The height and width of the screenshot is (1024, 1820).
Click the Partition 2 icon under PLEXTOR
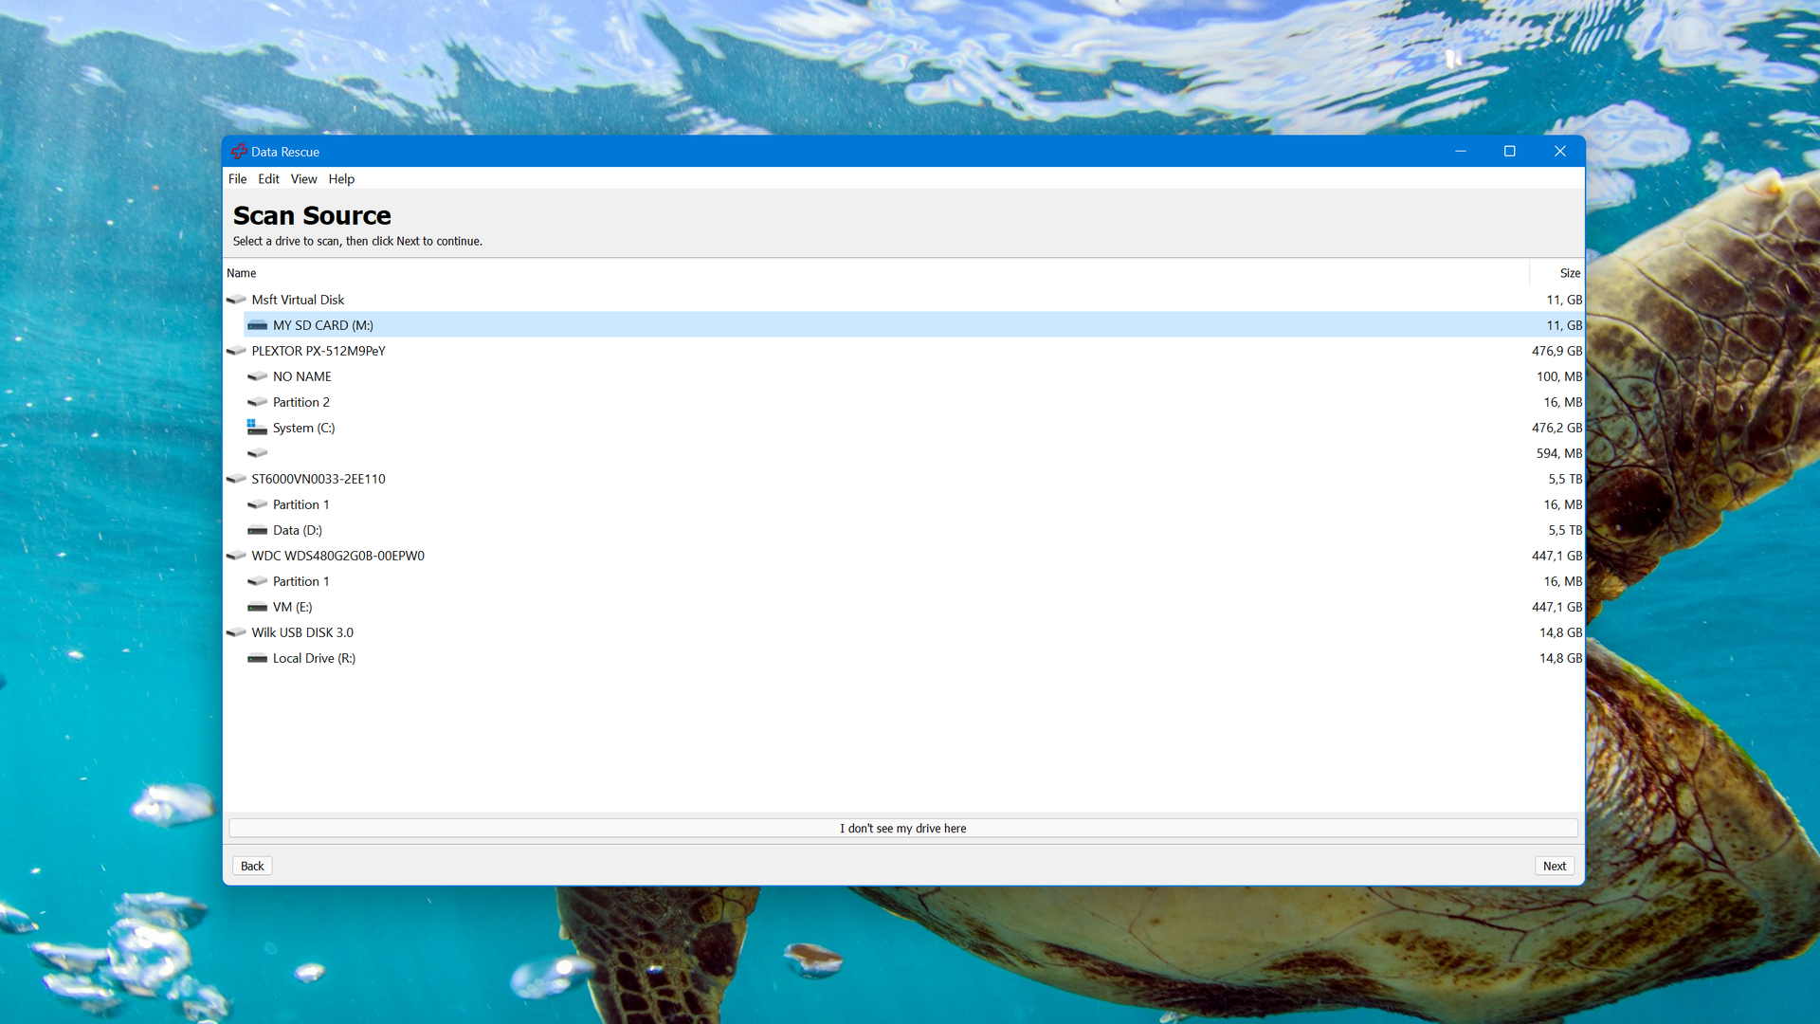[257, 402]
